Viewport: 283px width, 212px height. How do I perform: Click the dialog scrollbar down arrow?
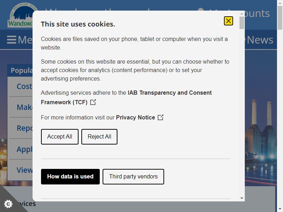pyautogui.click(x=242, y=198)
